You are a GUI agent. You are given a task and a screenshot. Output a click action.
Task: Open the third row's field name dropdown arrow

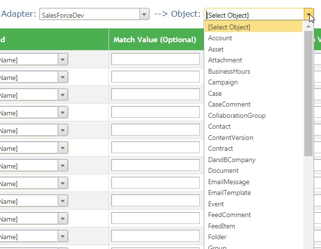coord(63,95)
